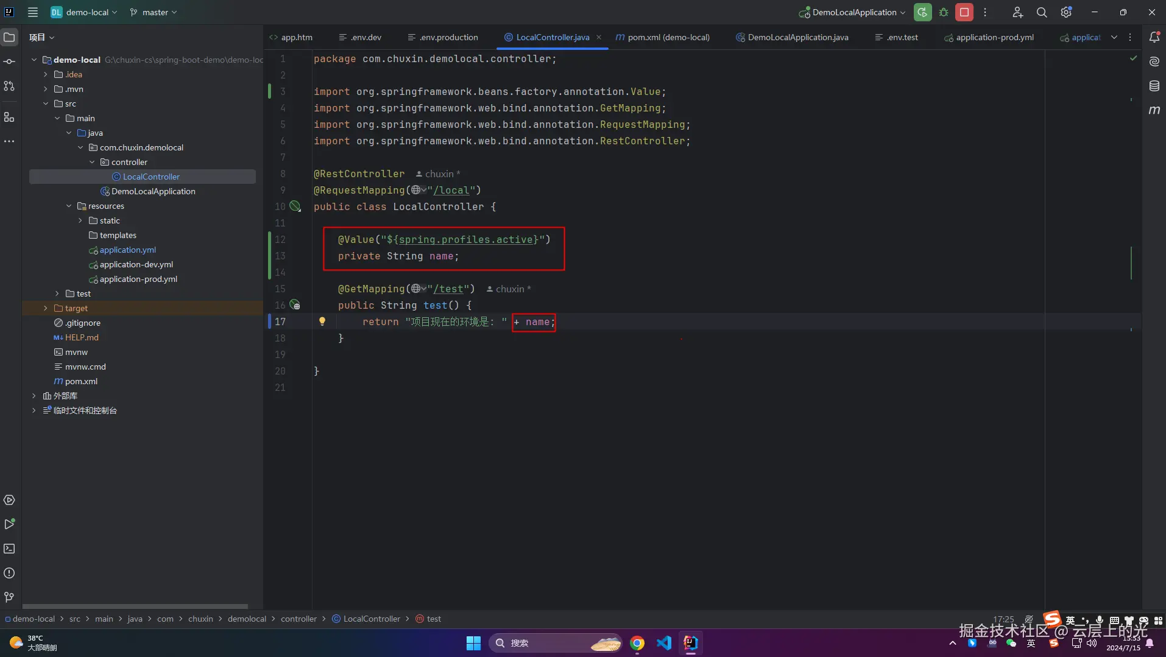Open more run actions menu
The width and height of the screenshot is (1166, 657).
[x=985, y=12]
